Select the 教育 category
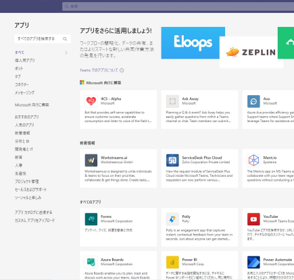 19,157
